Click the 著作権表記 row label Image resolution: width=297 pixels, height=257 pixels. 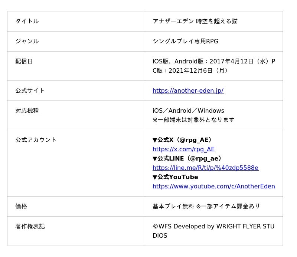[30, 226]
